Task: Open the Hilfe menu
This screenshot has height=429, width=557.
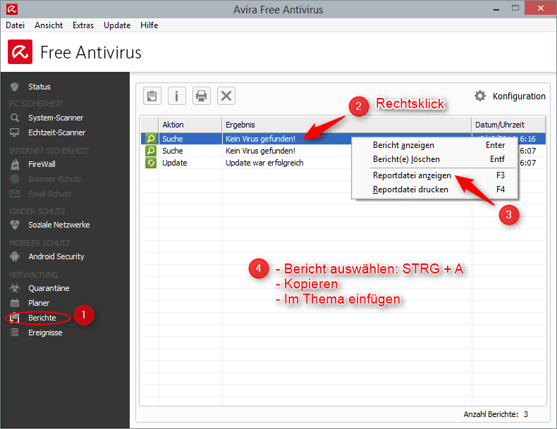Action: tap(149, 25)
